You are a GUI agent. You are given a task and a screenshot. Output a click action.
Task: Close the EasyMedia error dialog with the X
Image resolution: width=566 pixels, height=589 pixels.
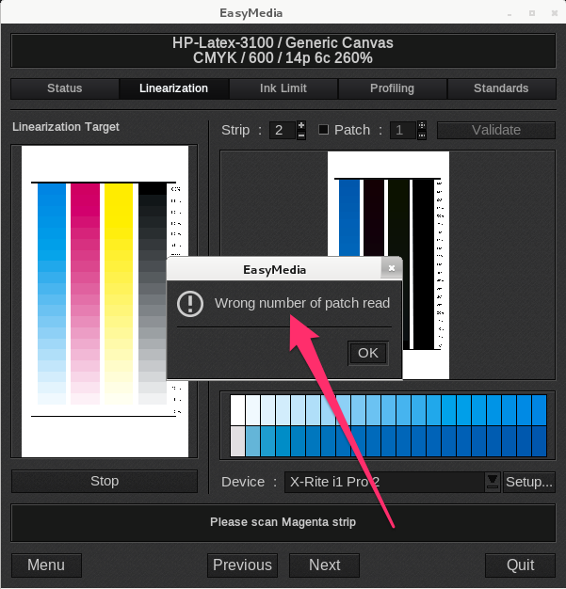(x=391, y=269)
